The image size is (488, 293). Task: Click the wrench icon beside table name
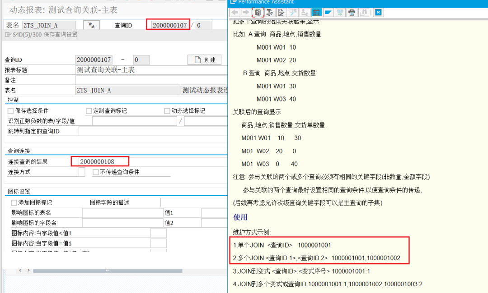pyautogui.click(x=91, y=25)
